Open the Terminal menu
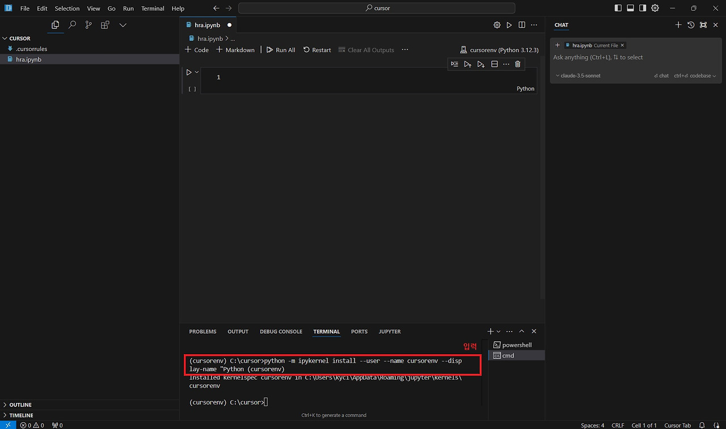 pos(153,9)
